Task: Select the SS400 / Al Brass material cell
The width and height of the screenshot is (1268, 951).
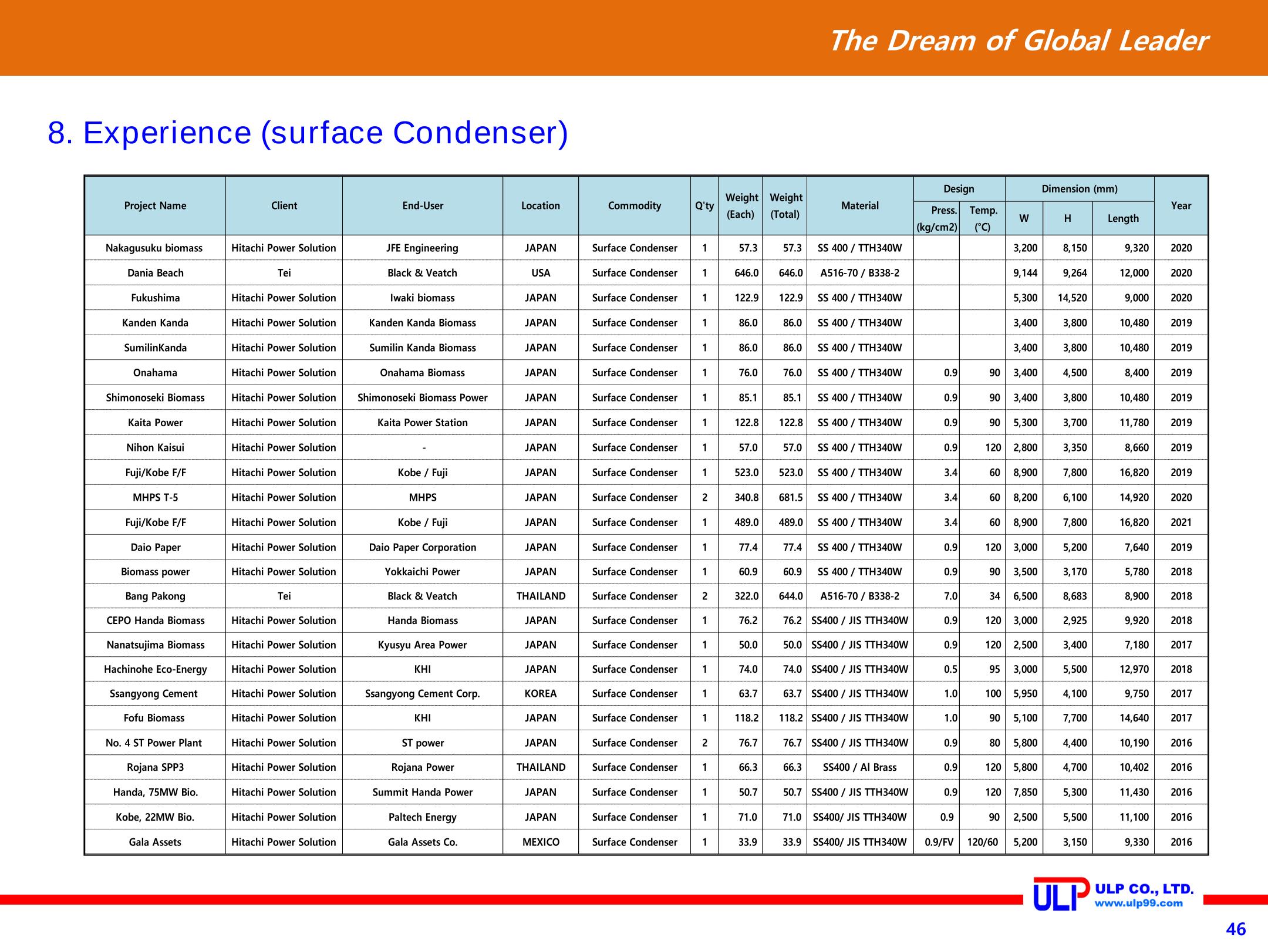Action: pyautogui.click(x=860, y=767)
